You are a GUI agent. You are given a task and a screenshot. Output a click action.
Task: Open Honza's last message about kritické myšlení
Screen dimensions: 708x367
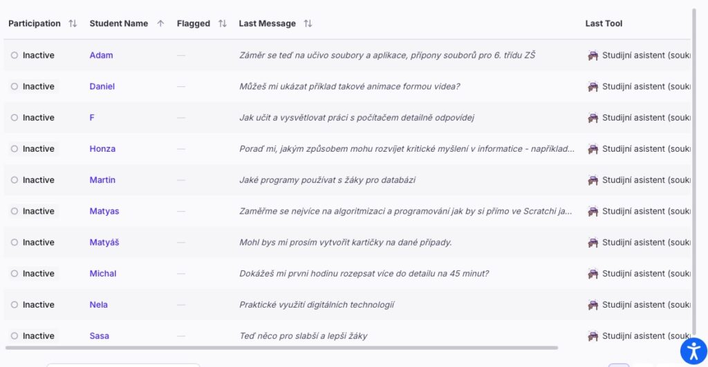tap(407, 149)
